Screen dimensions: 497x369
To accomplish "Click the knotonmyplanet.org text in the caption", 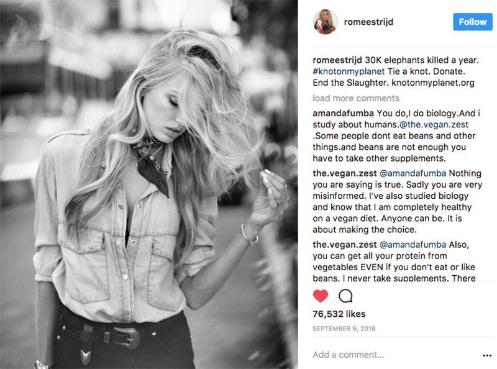I will (x=433, y=83).
